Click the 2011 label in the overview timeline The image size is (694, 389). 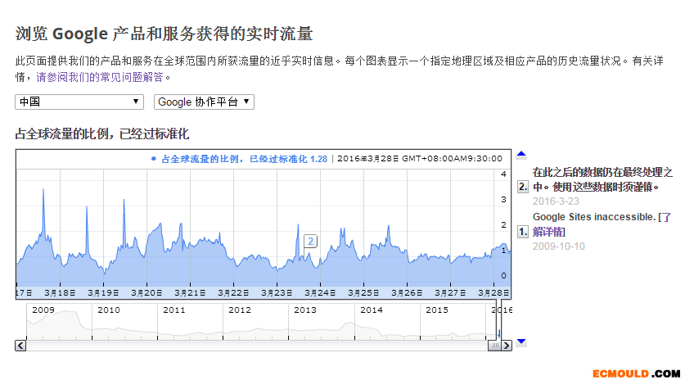173,310
